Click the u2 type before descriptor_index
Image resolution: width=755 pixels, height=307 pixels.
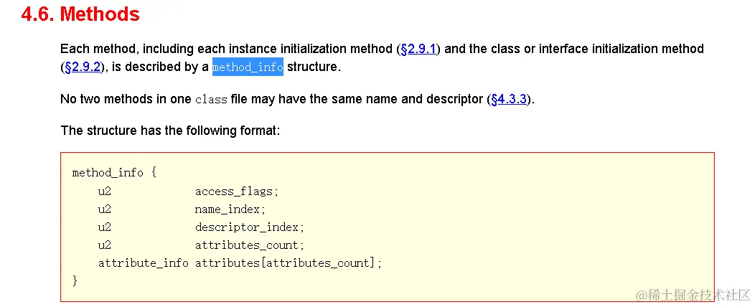pyautogui.click(x=105, y=227)
